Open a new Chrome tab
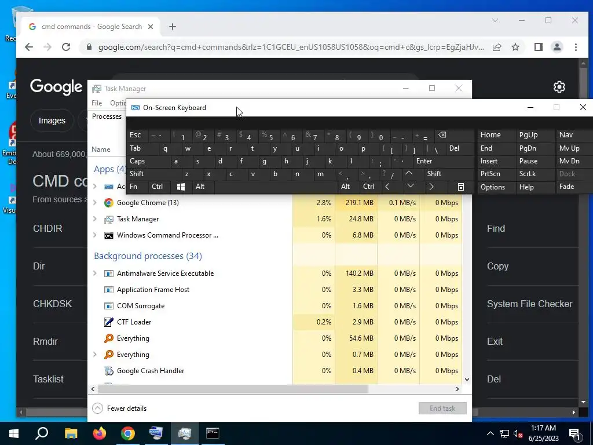Screen dimensions: 593x445 173,27
